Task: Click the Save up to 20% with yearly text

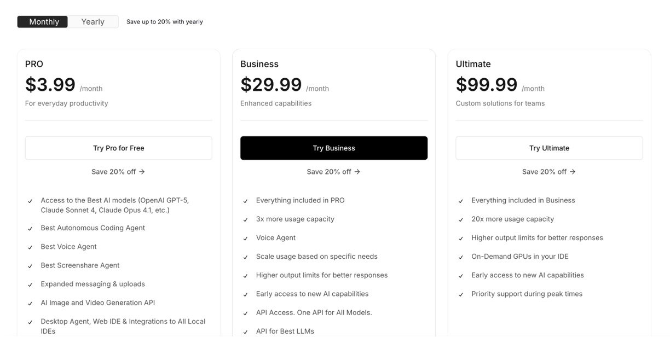Action: click(x=164, y=22)
